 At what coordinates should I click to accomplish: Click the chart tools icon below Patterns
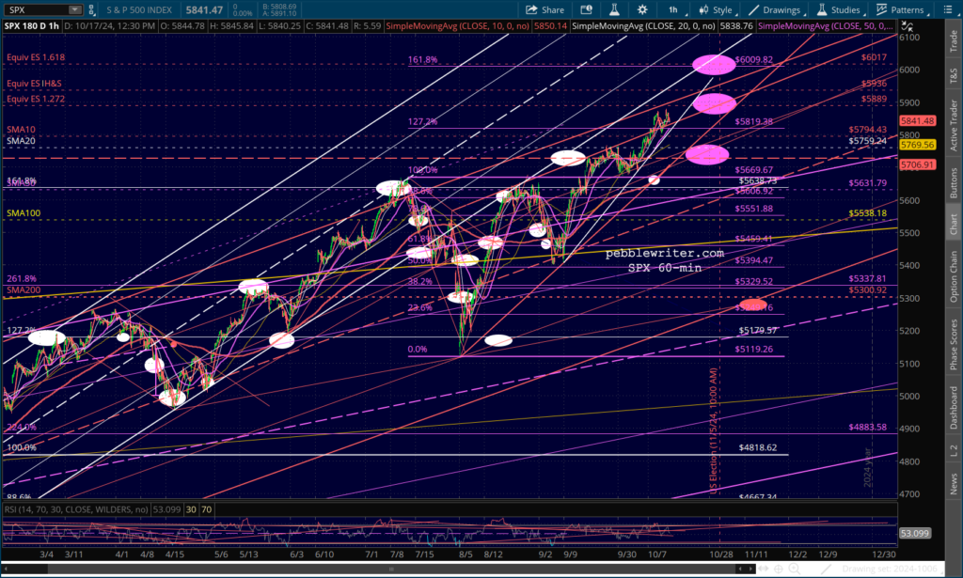(908, 26)
